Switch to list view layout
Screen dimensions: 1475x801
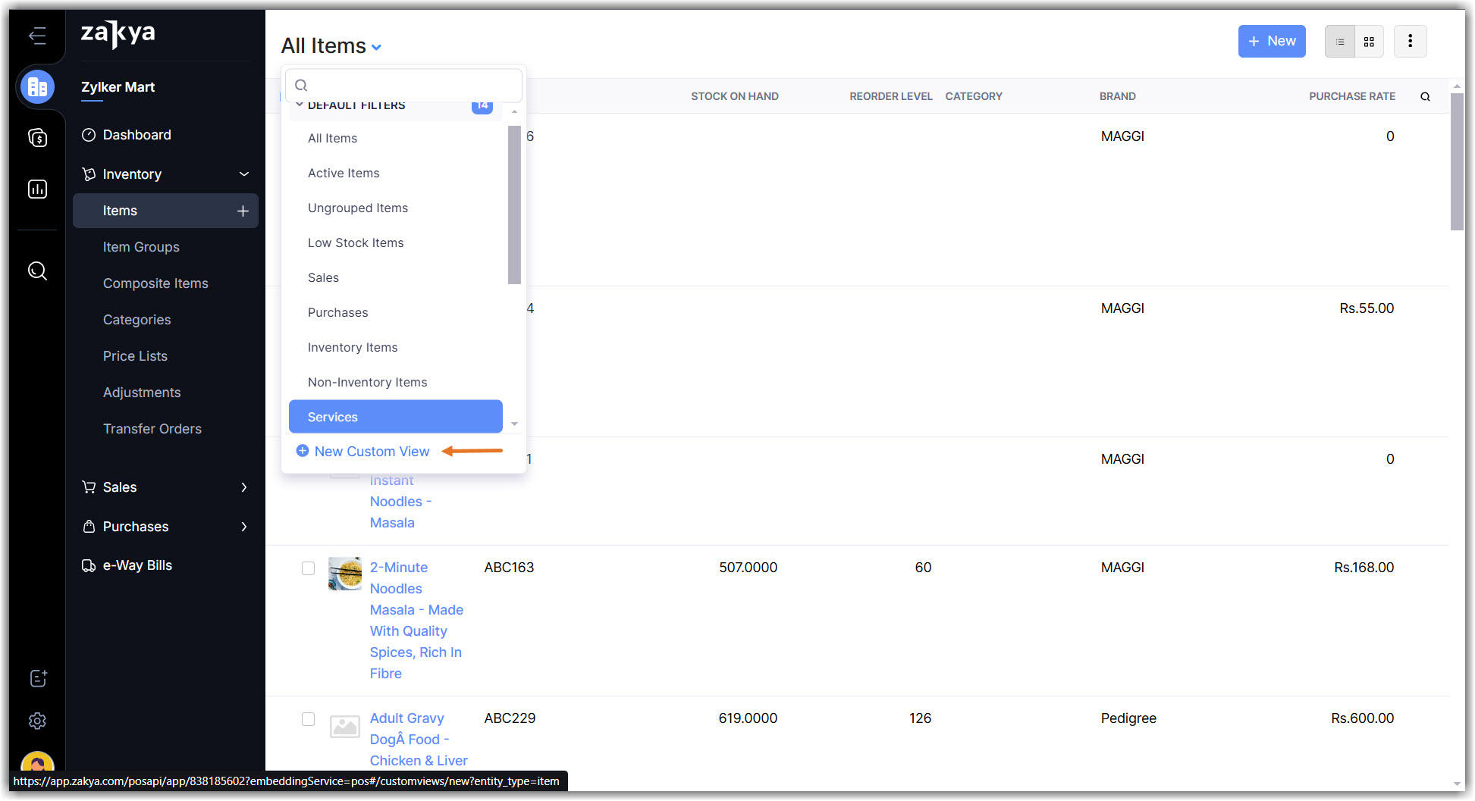1340,42
